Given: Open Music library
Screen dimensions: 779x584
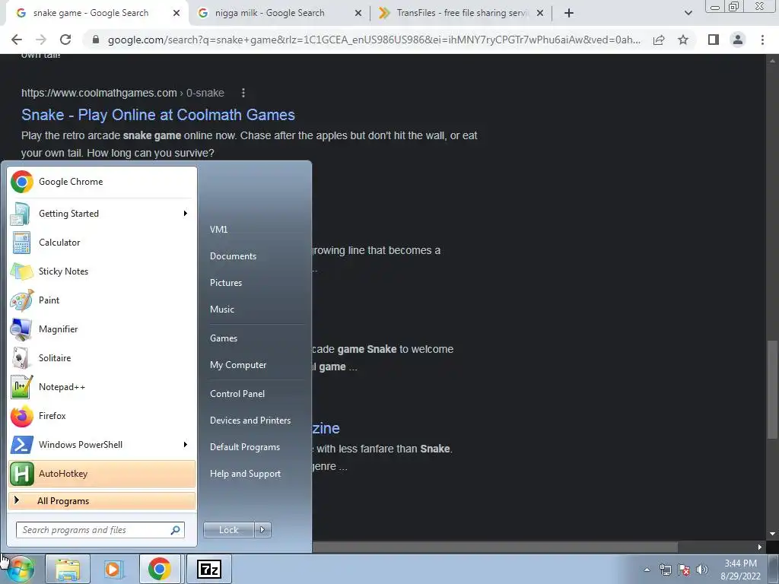Looking at the screenshot, I should pos(222,309).
